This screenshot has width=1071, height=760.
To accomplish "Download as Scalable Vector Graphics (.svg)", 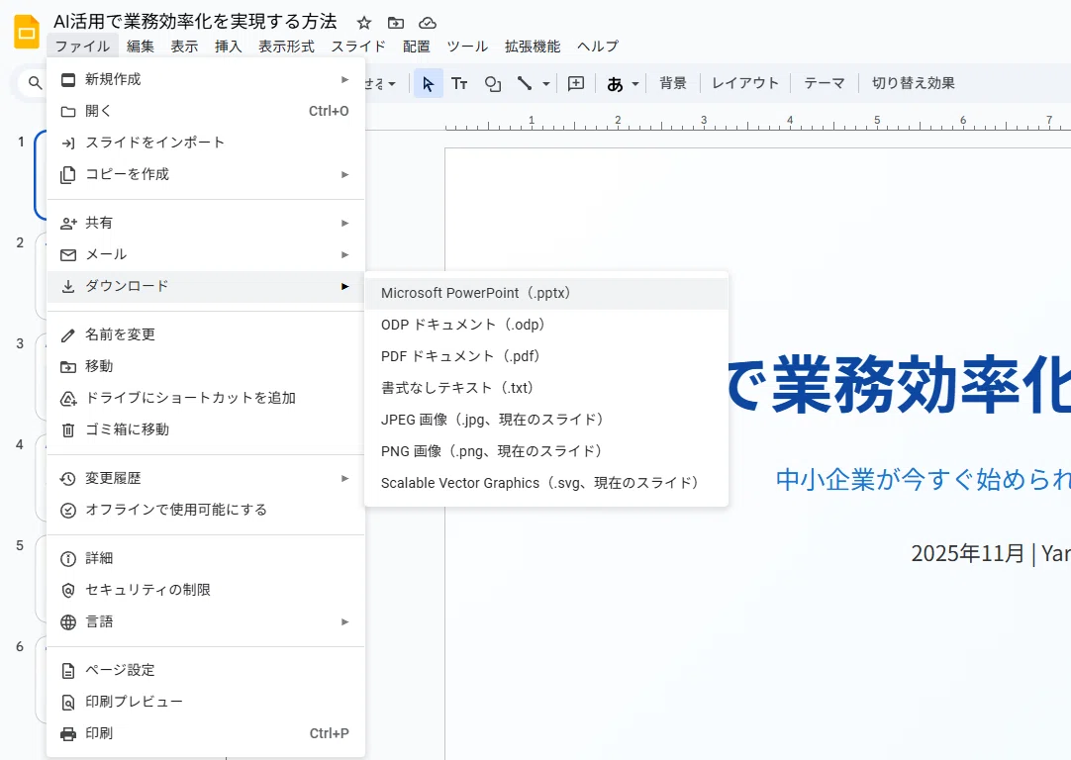I will point(546,483).
